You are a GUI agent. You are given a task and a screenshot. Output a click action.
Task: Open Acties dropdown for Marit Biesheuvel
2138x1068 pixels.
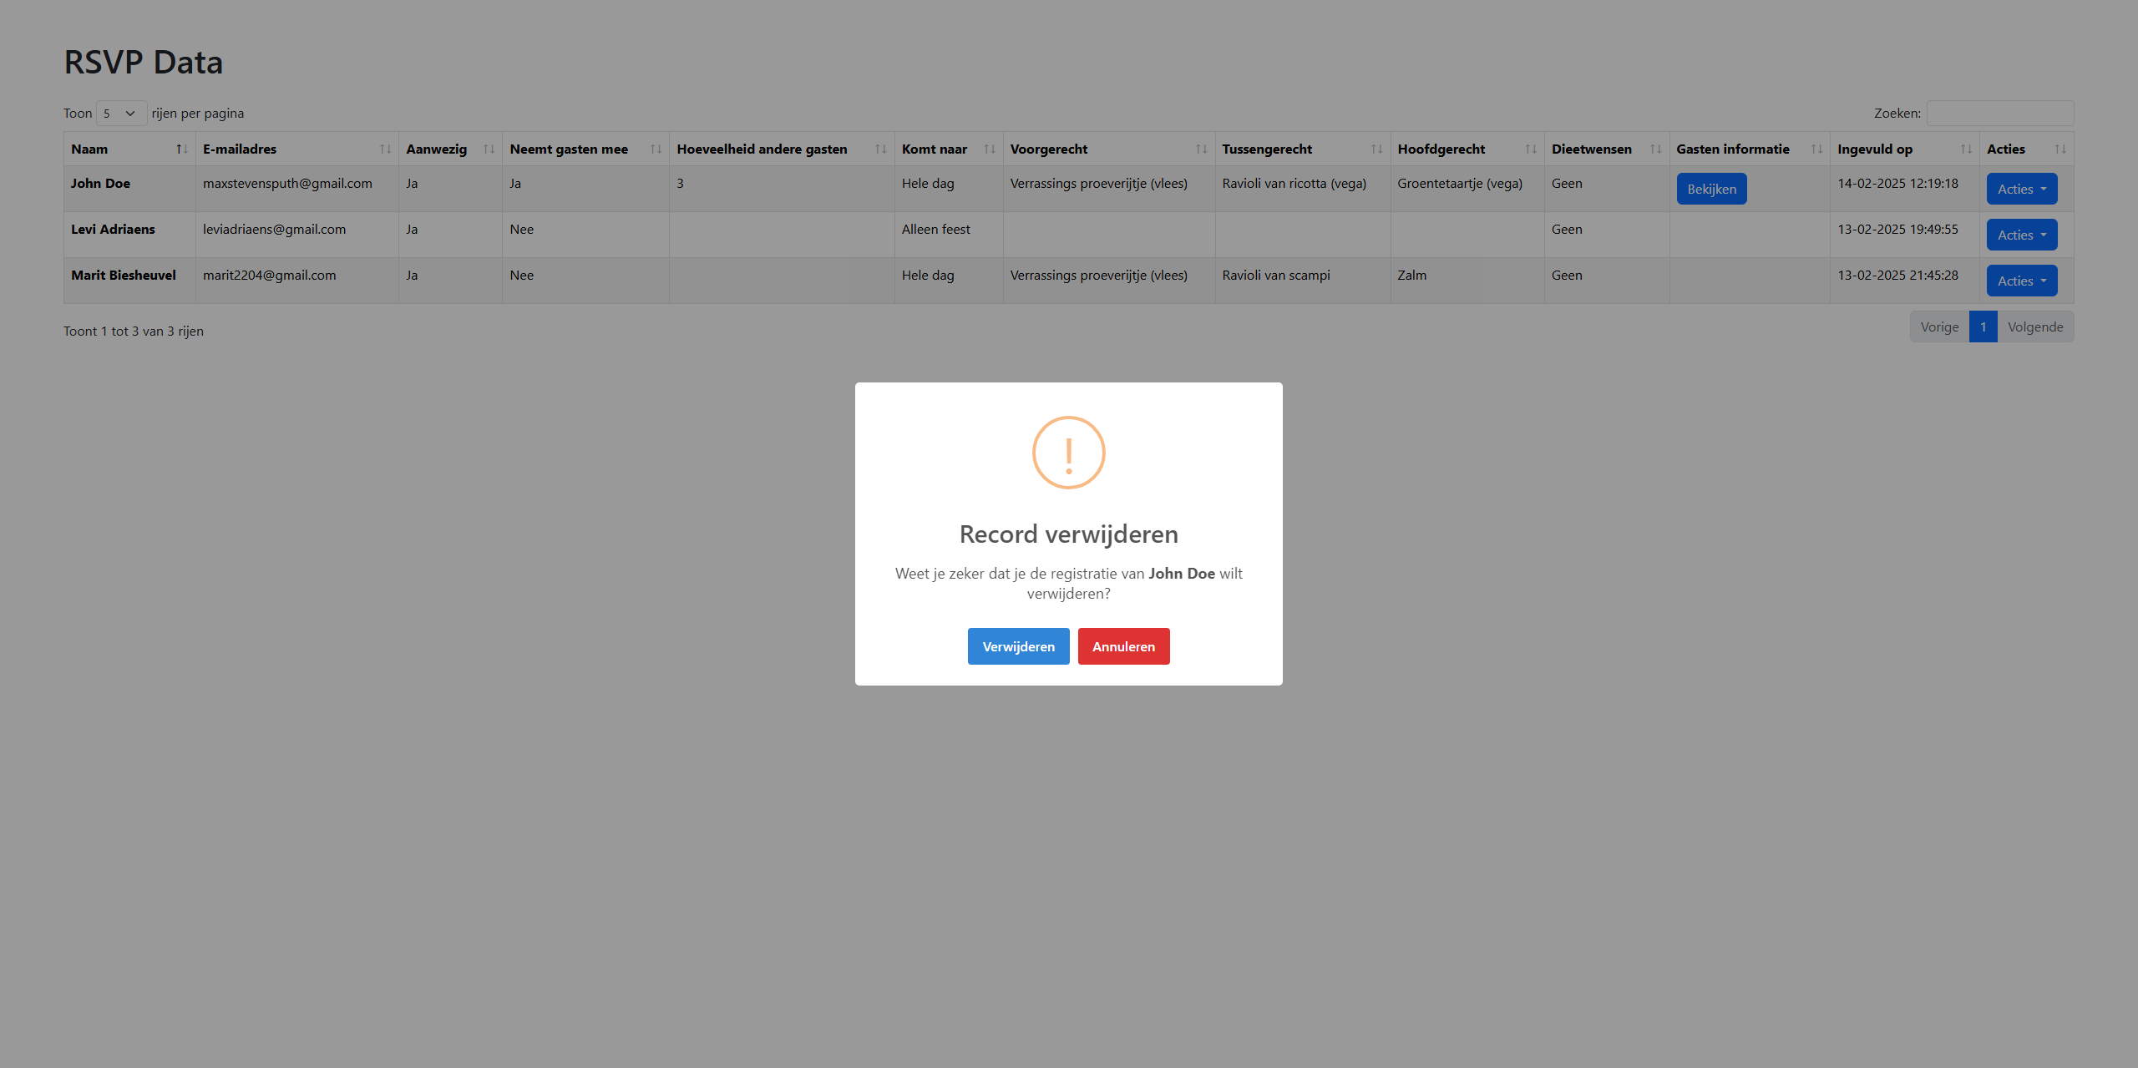click(x=2021, y=281)
